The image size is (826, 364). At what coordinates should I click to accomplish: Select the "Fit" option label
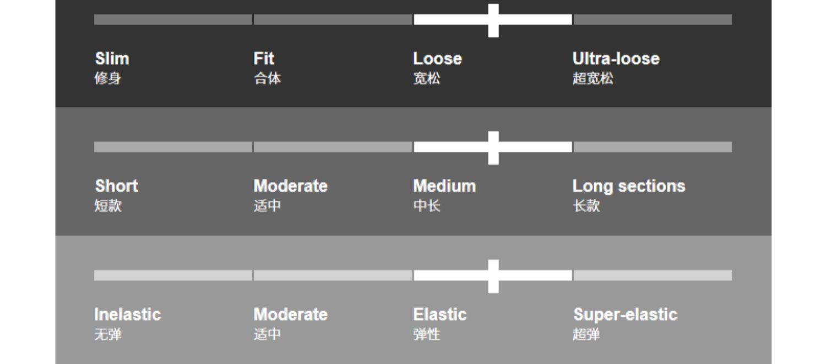pyautogui.click(x=264, y=59)
